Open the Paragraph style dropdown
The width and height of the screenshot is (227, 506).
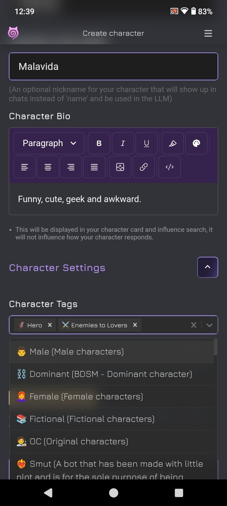49,143
